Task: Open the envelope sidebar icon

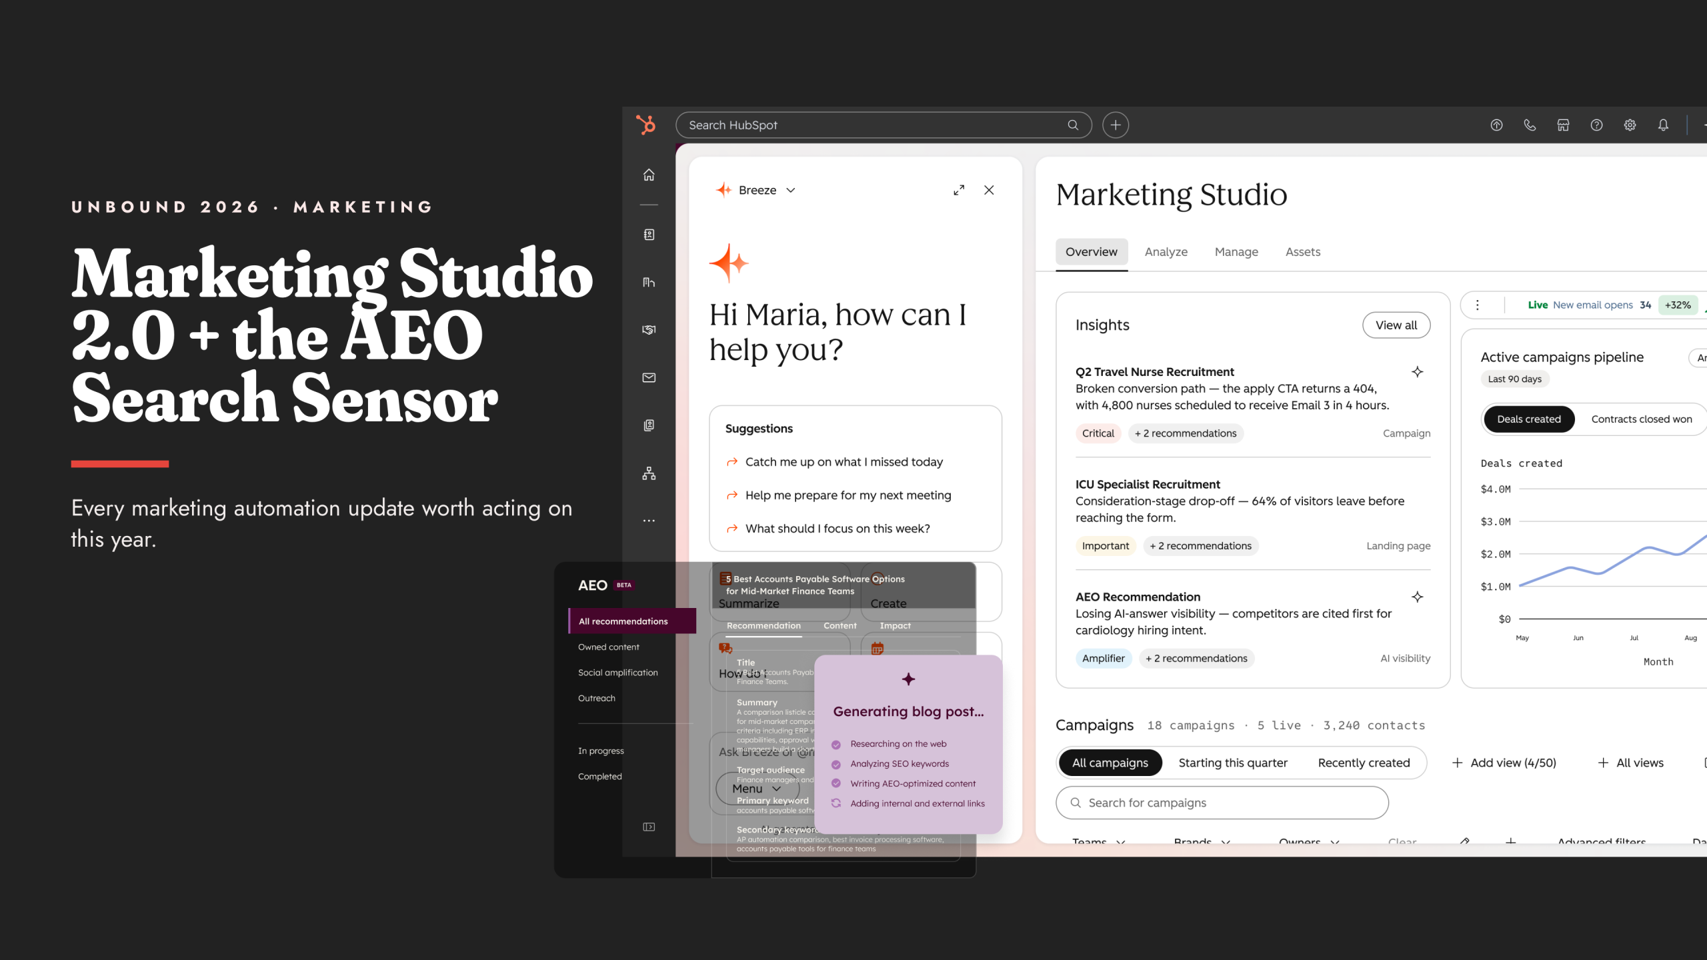Action: [x=649, y=377]
